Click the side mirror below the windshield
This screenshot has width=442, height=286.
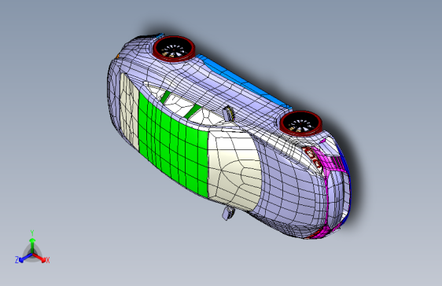228,212
